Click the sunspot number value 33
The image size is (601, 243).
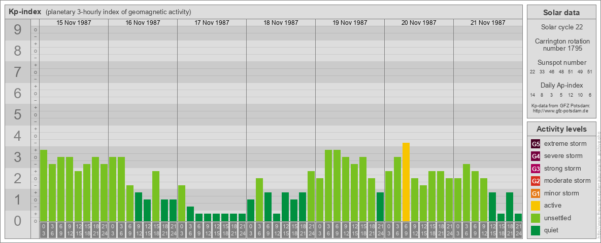coord(542,72)
